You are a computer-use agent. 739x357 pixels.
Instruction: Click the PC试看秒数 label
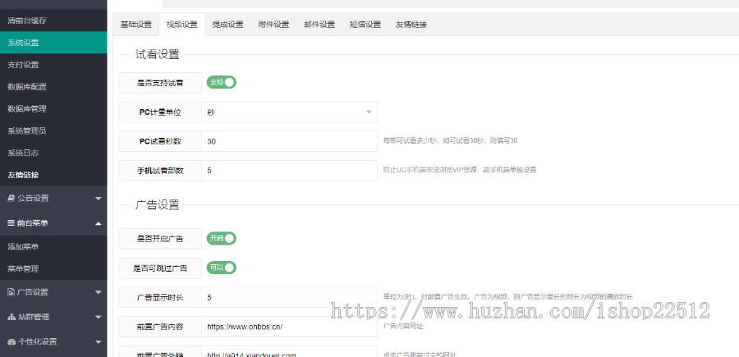point(160,141)
